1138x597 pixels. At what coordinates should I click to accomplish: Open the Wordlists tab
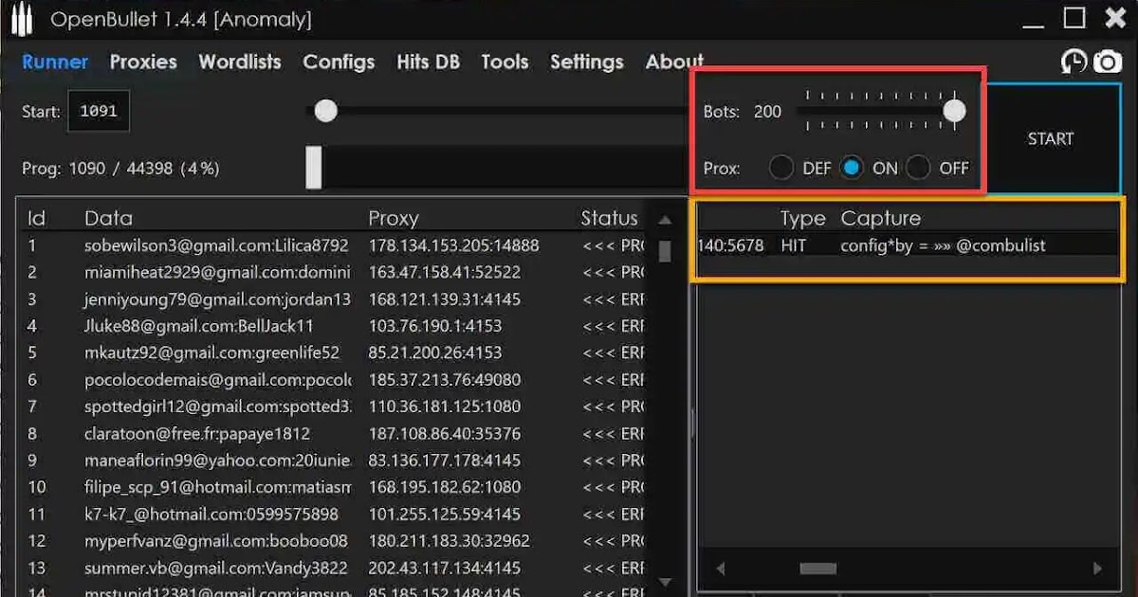pyautogui.click(x=240, y=63)
